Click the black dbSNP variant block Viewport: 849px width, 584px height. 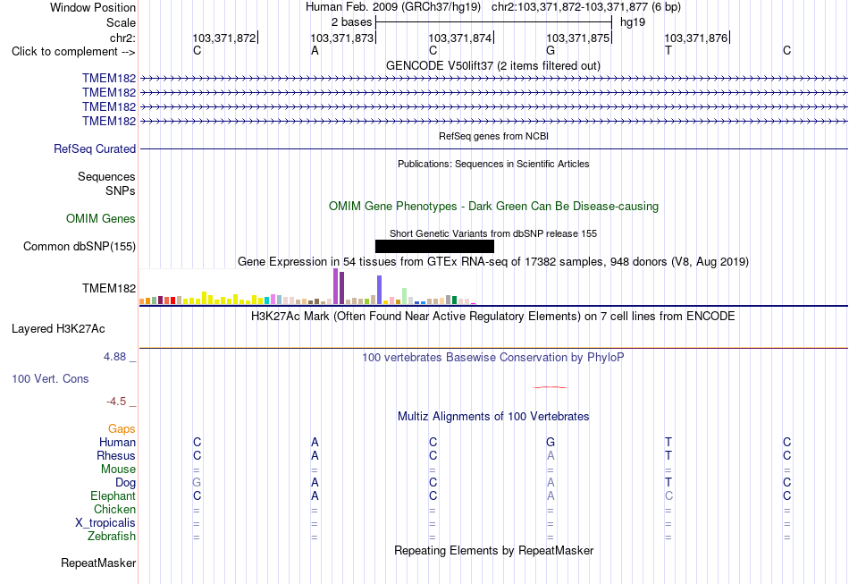(434, 247)
